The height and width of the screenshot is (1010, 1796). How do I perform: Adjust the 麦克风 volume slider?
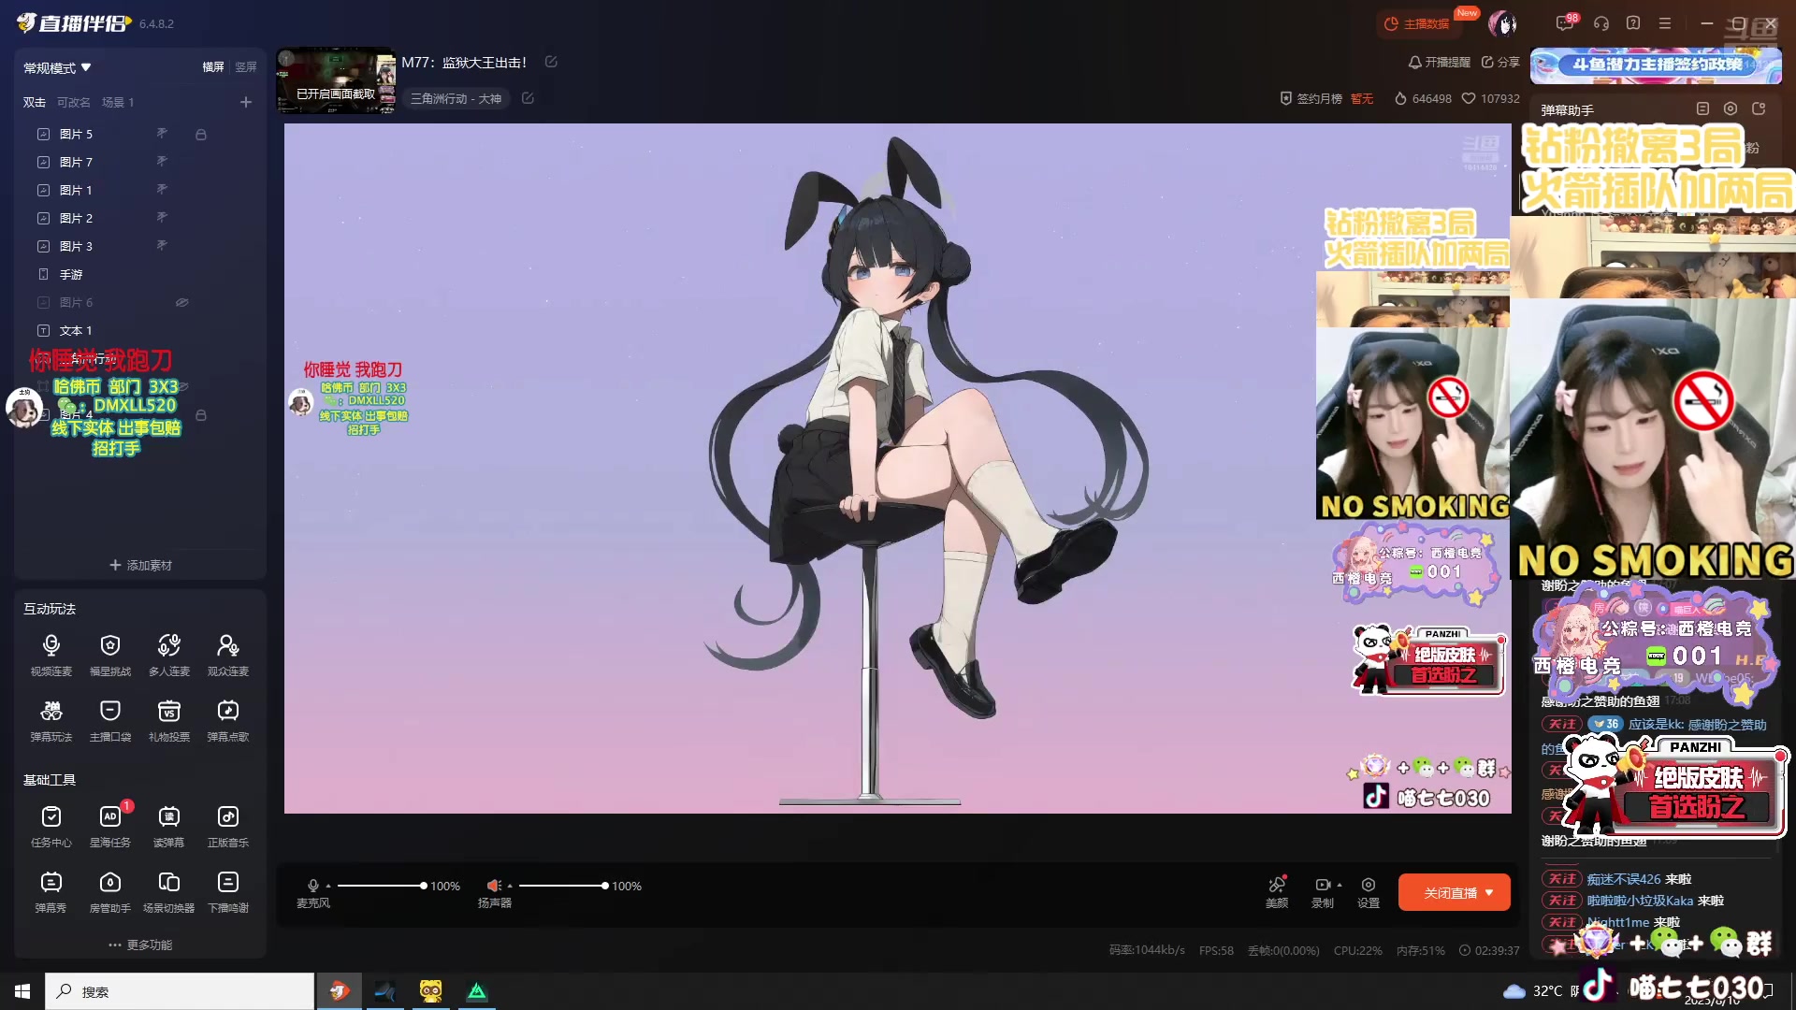[382, 886]
